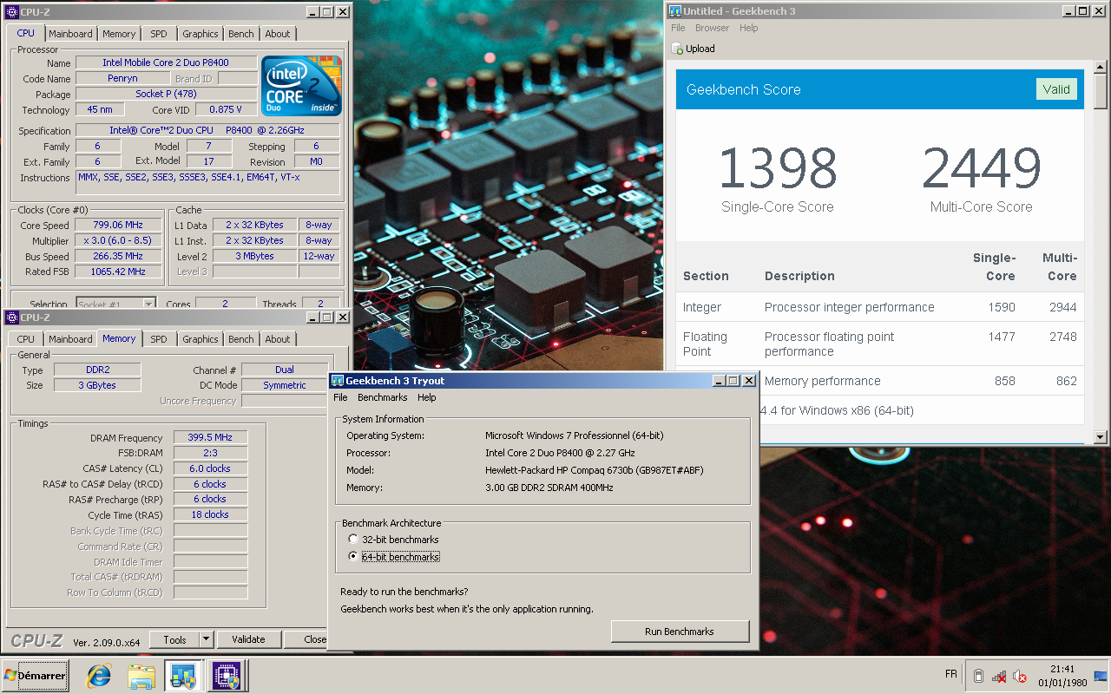The width and height of the screenshot is (1111, 694).
Task: Open File menu in Geekbench 3 Tryout
Action: tap(340, 397)
